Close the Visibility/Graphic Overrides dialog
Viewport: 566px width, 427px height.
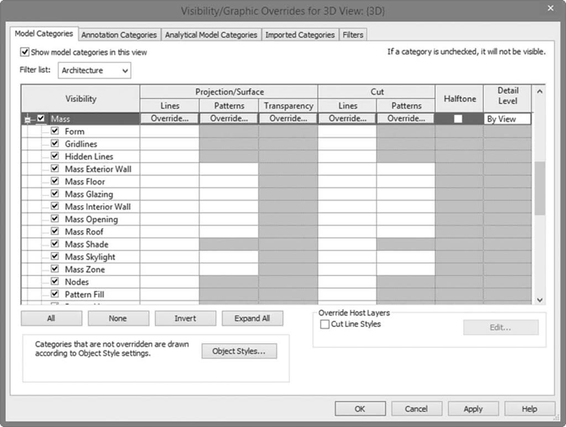[x=551, y=8]
